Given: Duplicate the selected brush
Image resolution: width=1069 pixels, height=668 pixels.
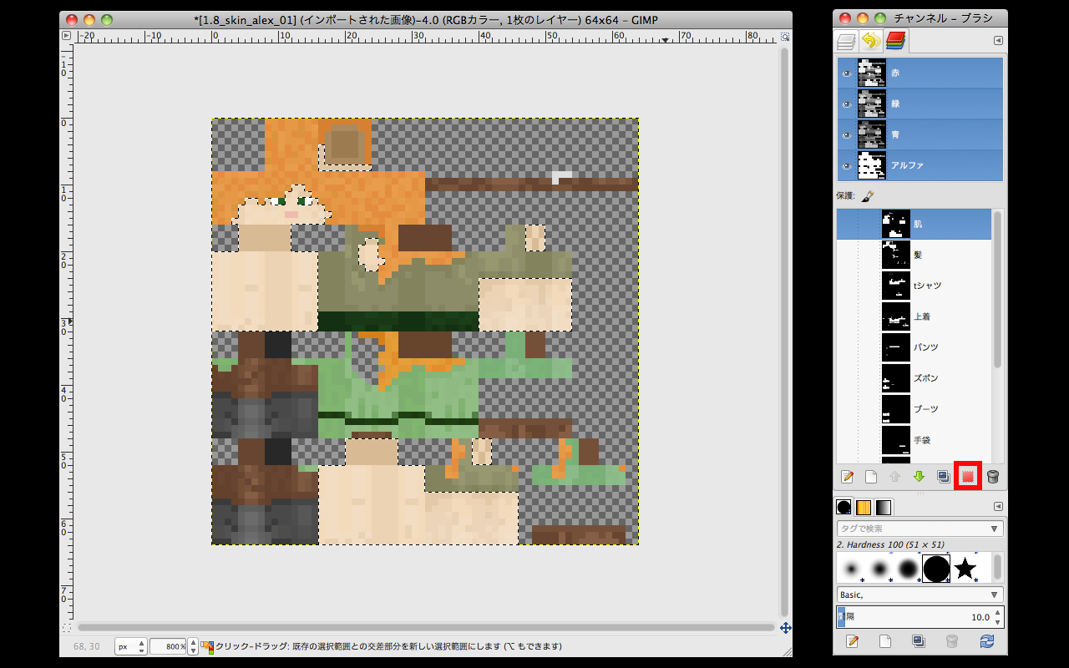Looking at the screenshot, I should (x=918, y=641).
